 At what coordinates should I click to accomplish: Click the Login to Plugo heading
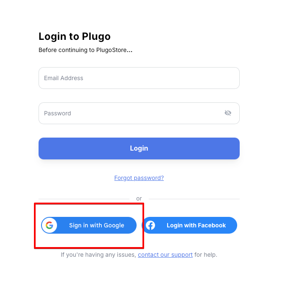pos(75,36)
